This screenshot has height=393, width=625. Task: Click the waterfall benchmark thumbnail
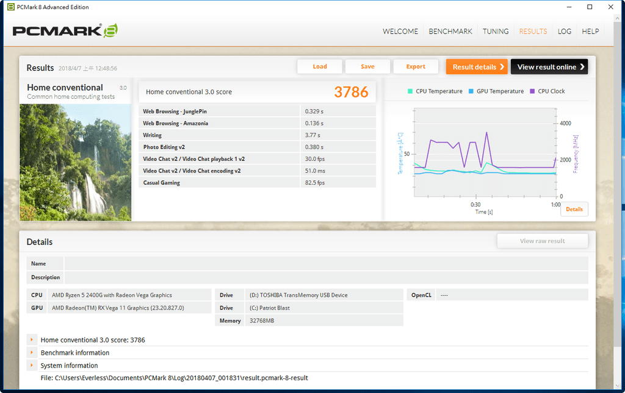[75, 162]
